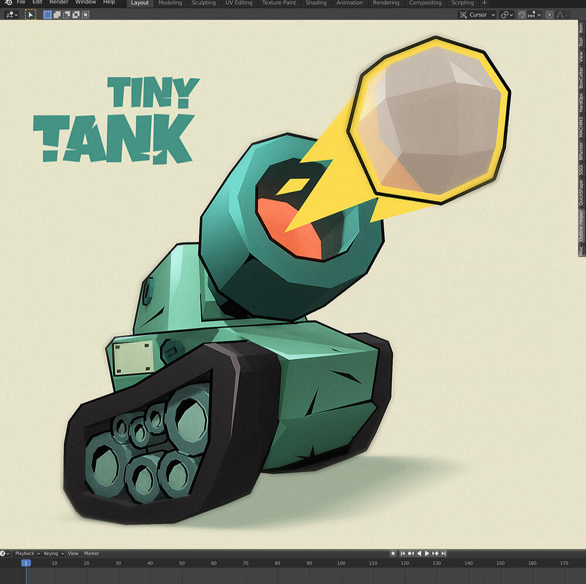Open the Render menu
Viewport: 586px width, 584px height.
tap(59, 2)
